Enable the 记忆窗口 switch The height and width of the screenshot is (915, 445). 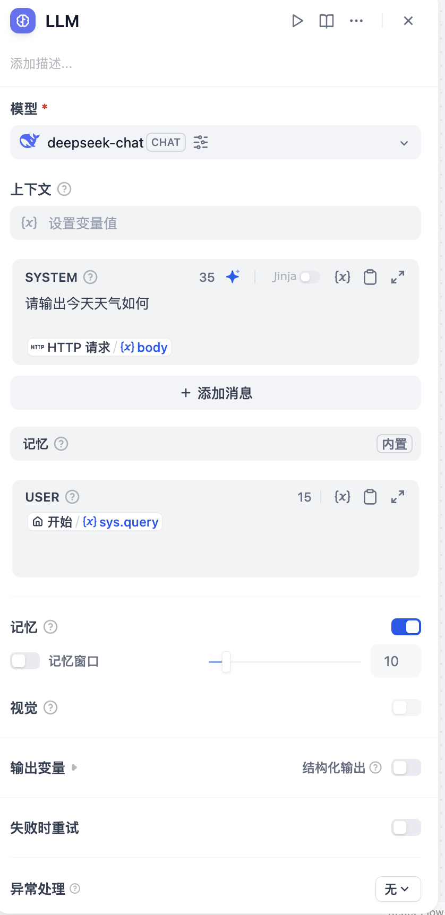(x=25, y=661)
